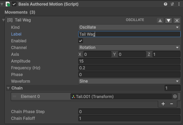Screen dimensions: 183x125
Task: Click the Movements (3) header text
Action: pyautogui.click(x=20, y=12)
